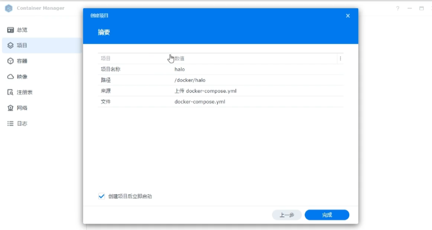Select the 路径 /docker/halo row
The height and width of the screenshot is (230, 432).
click(x=220, y=80)
